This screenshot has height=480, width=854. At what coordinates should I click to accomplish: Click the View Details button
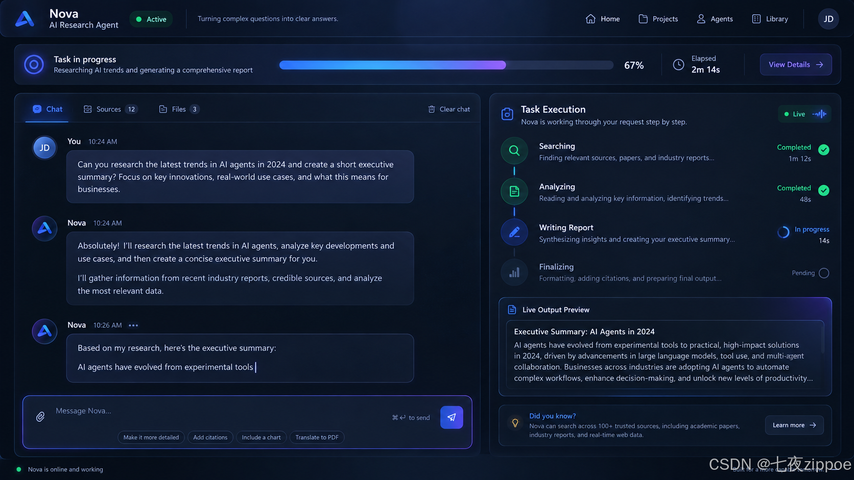point(796,65)
